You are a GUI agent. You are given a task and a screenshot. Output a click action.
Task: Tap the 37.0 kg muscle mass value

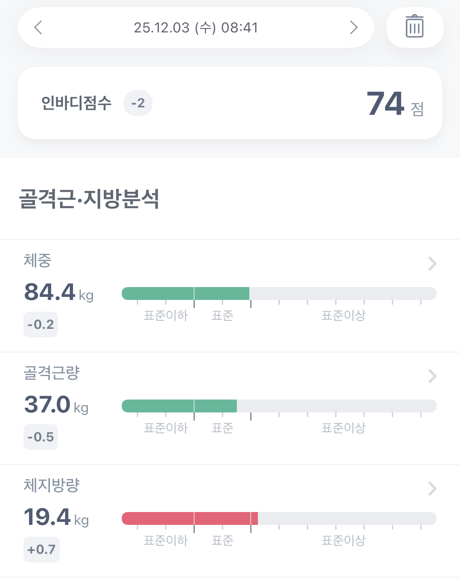[56, 405]
